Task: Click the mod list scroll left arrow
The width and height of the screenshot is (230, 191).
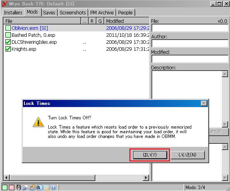Action: pos(6,178)
